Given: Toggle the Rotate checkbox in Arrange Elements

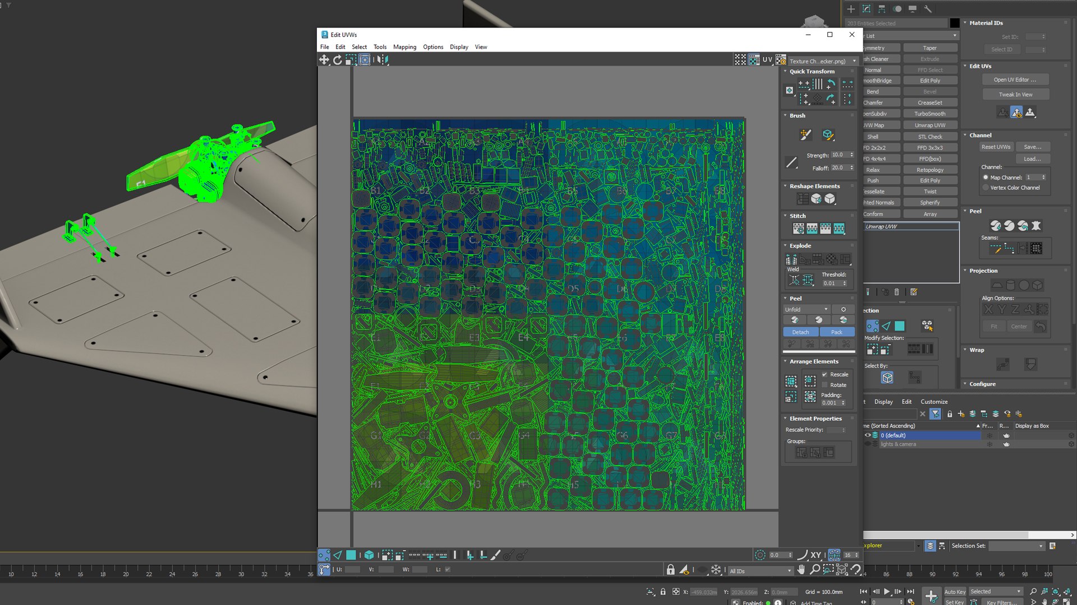Looking at the screenshot, I should click(825, 385).
